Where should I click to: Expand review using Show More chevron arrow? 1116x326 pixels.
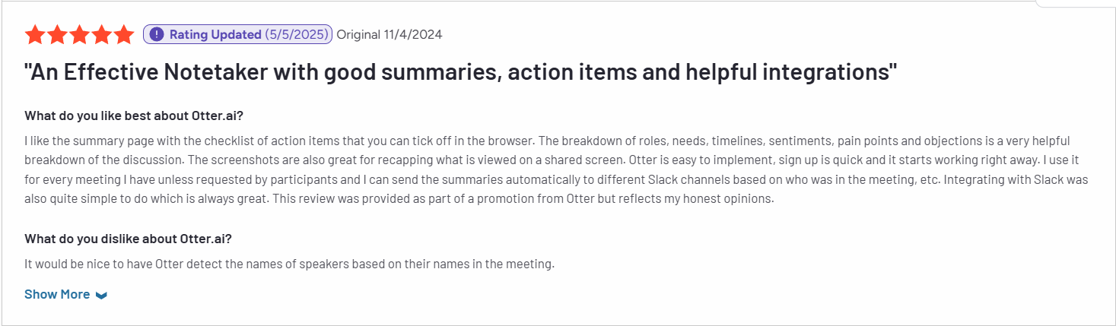101,295
